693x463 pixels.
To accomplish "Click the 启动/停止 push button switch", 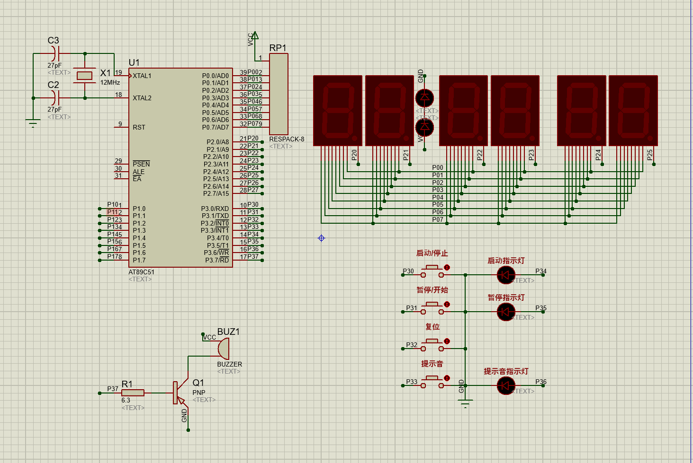I will [x=432, y=271].
